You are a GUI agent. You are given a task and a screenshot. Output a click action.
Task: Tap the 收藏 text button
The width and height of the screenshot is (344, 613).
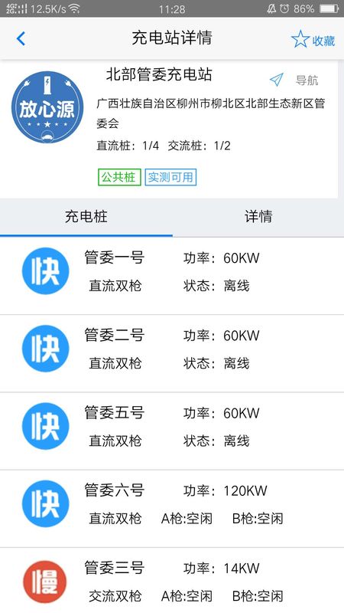tap(323, 41)
